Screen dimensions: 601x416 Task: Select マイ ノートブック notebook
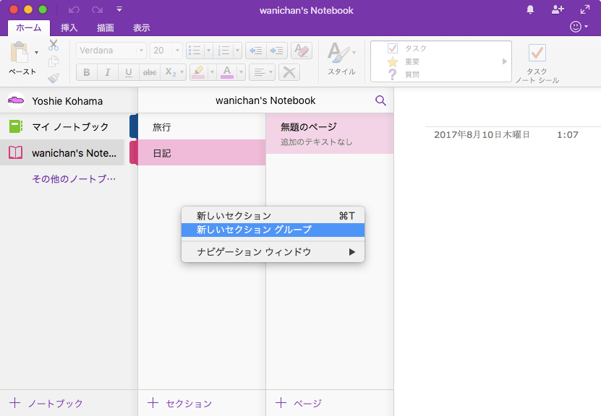[62, 126]
